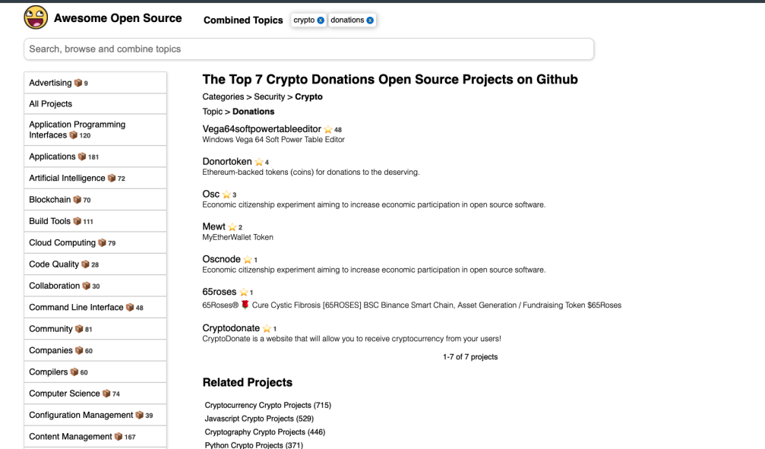Click the star icon beside Osc
Image resolution: width=765 pixels, height=449 pixels.
coord(226,194)
